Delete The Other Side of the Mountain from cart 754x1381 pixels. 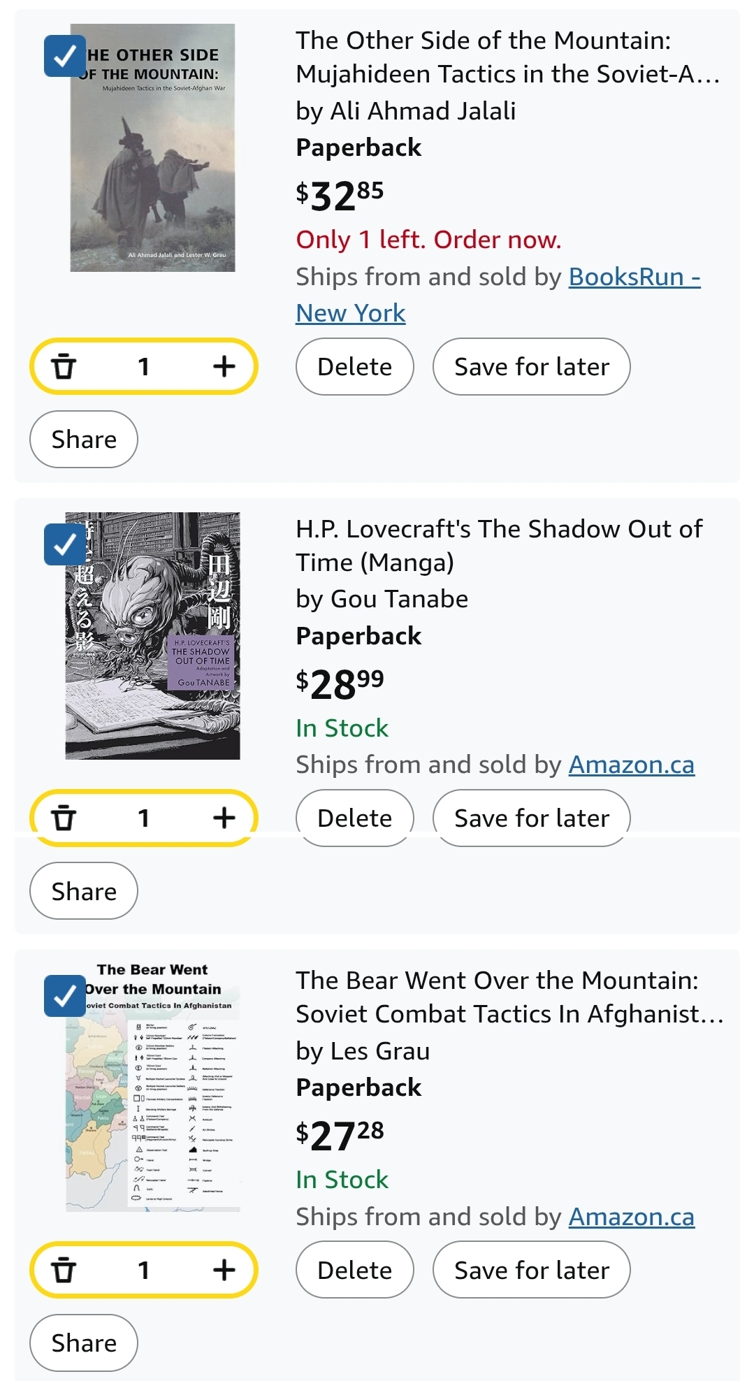[x=354, y=366]
